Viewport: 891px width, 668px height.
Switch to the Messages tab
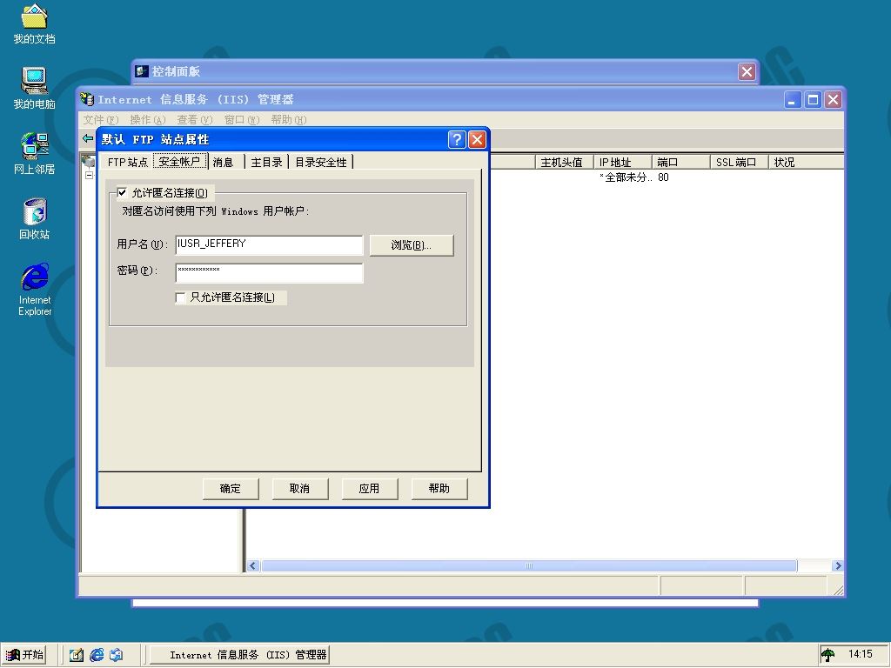[x=224, y=162]
